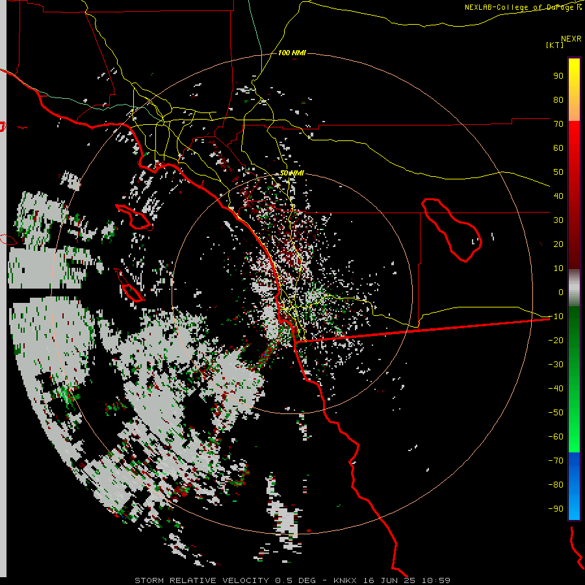585x585 pixels.
Task: Click the 20 value on velocity scale
Action: point(558,244)
